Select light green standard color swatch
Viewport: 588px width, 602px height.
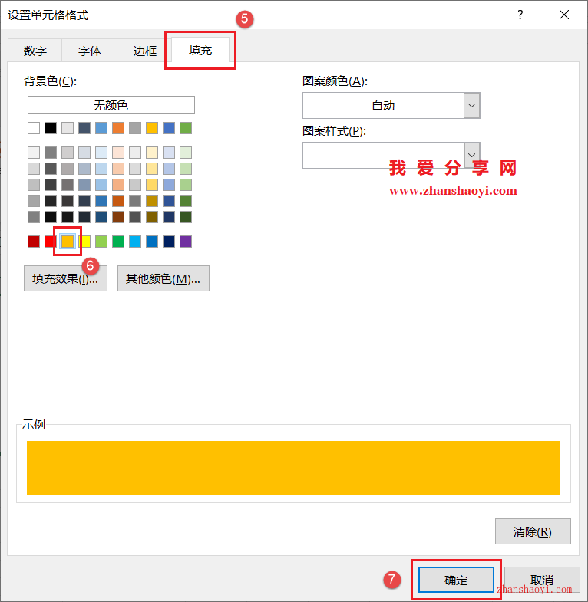pos(101,242)
